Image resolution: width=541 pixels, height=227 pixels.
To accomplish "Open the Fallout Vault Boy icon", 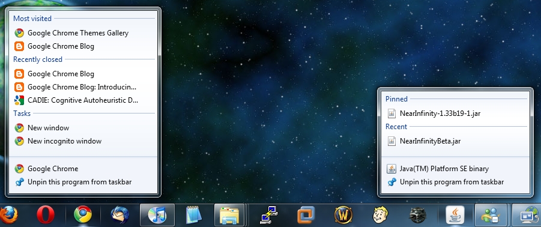I will 381,215.
